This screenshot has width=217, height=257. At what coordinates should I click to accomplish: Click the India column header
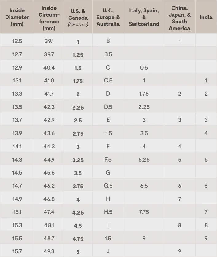point(206,17)
